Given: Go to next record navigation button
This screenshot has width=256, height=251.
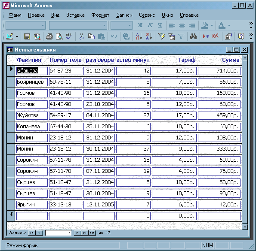Looking at the screenshot, I should [x=77, y=233].
